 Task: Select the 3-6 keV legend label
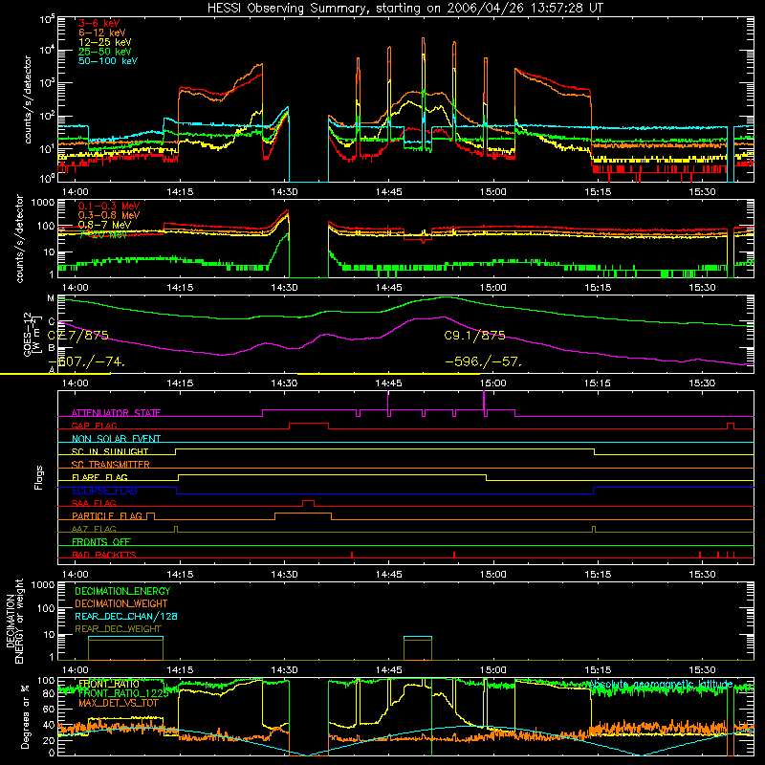point(99,23)
